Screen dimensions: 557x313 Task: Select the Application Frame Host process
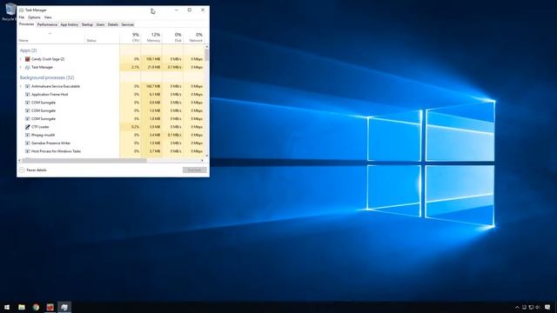111,95
